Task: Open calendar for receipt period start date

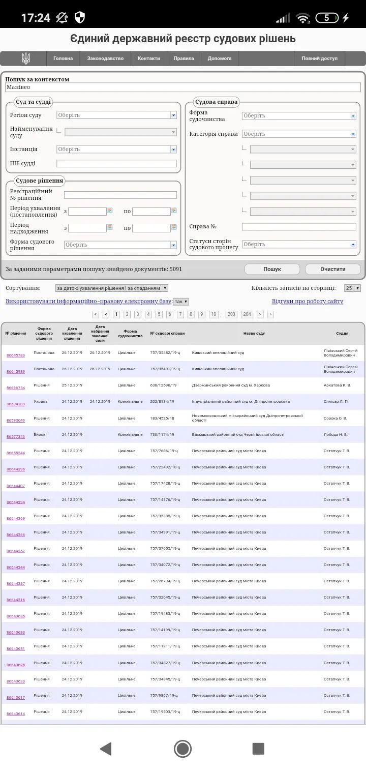Action: click(x=109, y=227)
